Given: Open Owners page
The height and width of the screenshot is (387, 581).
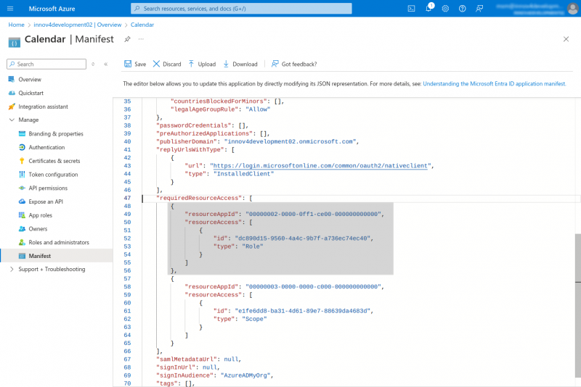Looking at the screenshot, I should [x=38, y=229].
